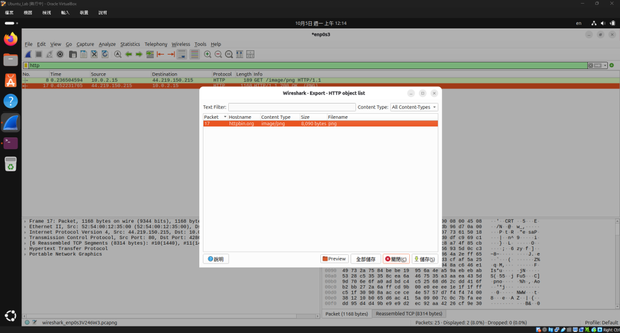Switch to Reassembled TCP (8314 bytes) tab
This screenshot has height=333, width=620.
[x=409, y=314]
